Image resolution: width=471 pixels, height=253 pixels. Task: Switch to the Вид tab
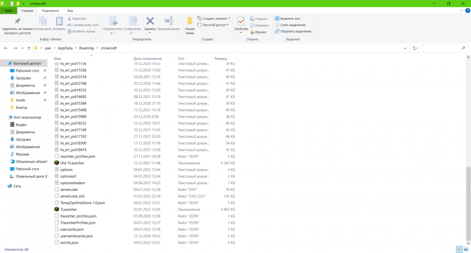point(70,10)
